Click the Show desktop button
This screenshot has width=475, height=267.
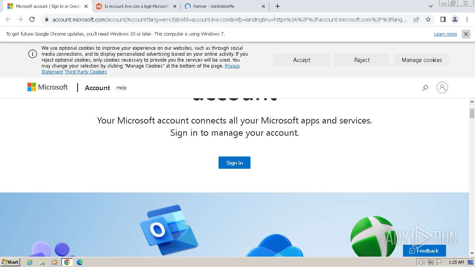[x=471, y=262]
